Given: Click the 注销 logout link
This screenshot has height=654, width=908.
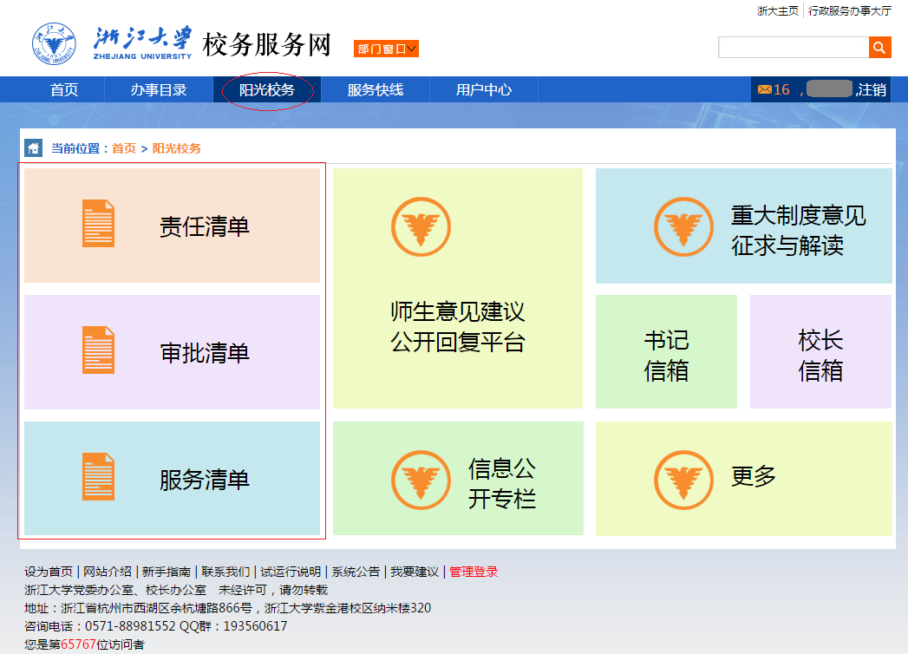Looking at the screenshot, I should (x=872, y=89).
